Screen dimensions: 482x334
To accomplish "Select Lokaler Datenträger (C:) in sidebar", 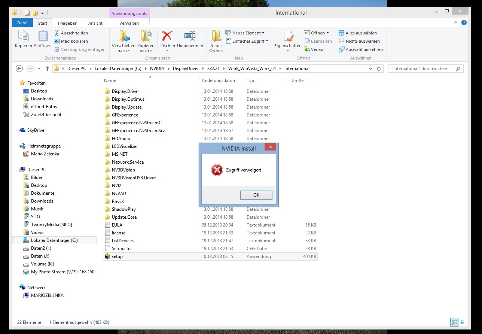I will pos(54,240).
